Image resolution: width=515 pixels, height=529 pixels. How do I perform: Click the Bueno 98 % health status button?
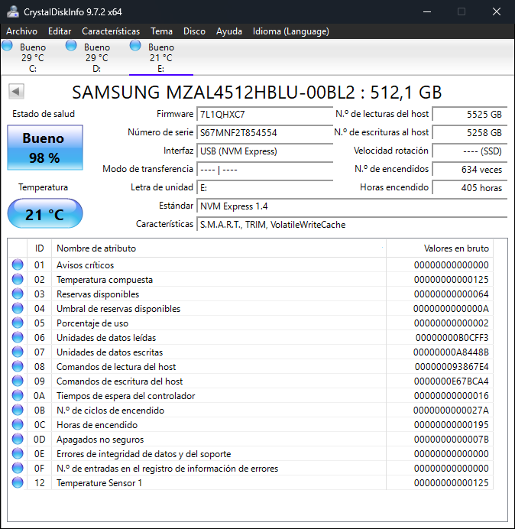tap(45, 148)
